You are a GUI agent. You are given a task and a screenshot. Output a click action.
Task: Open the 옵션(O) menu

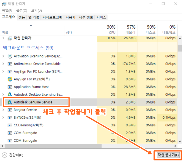point(22,11)
